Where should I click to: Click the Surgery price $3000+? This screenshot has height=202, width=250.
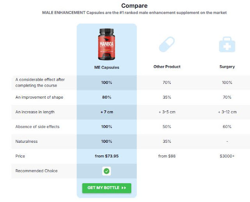227,156
